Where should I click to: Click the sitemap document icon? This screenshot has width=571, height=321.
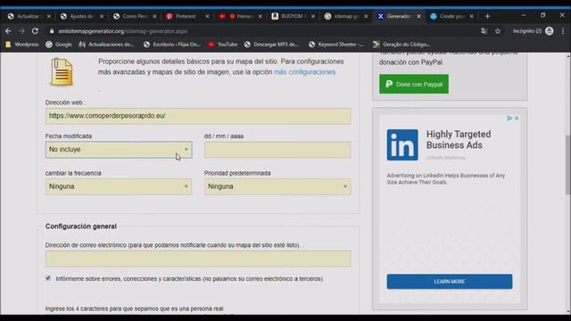pos(62,71)
